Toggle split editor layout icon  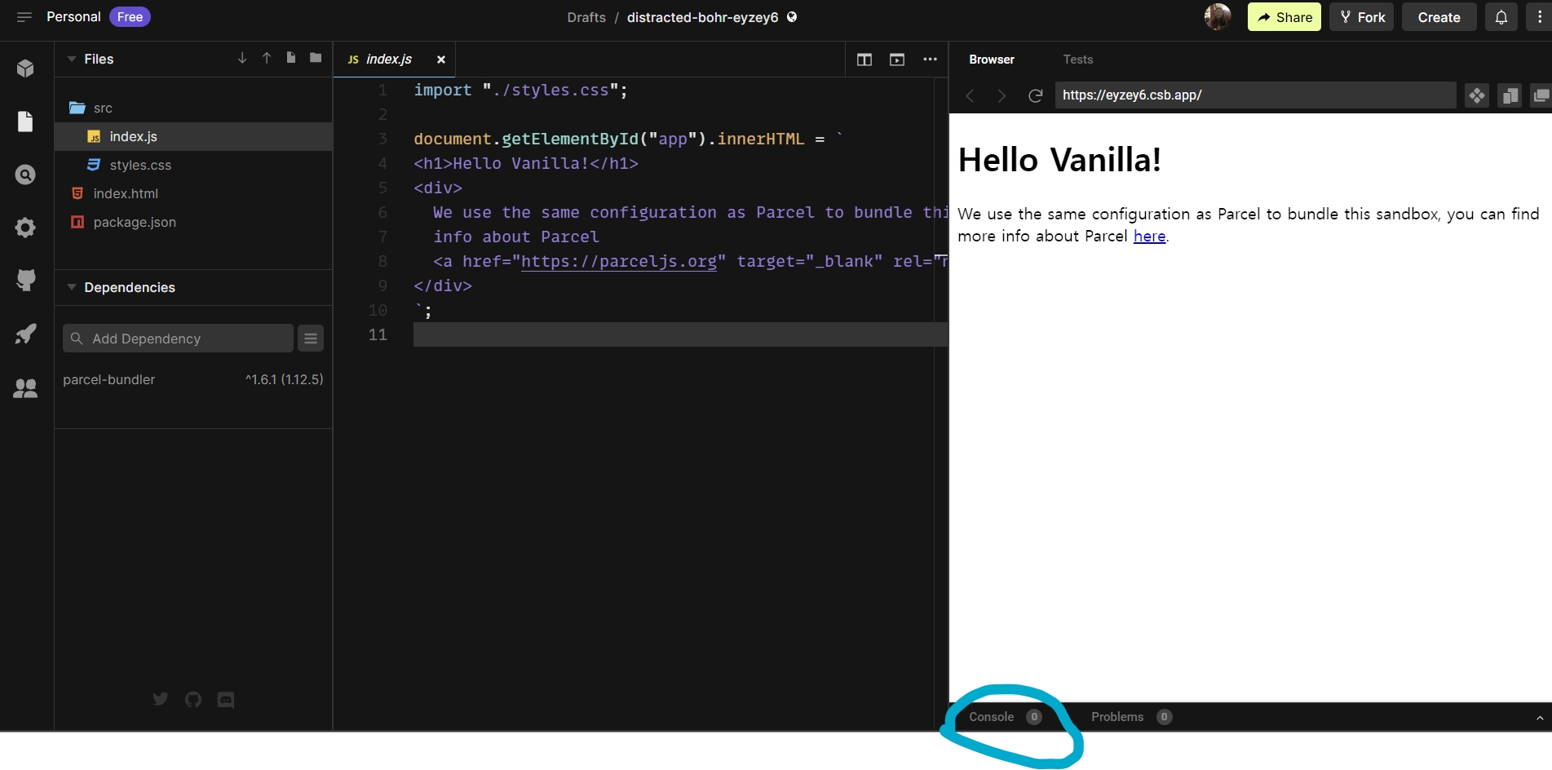pos(864,60)
